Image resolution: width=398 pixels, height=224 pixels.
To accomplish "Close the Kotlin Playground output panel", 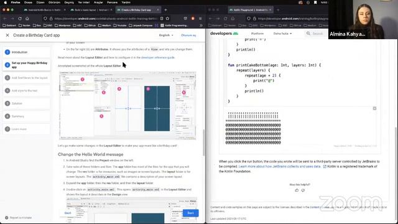I will pos(374,108).
